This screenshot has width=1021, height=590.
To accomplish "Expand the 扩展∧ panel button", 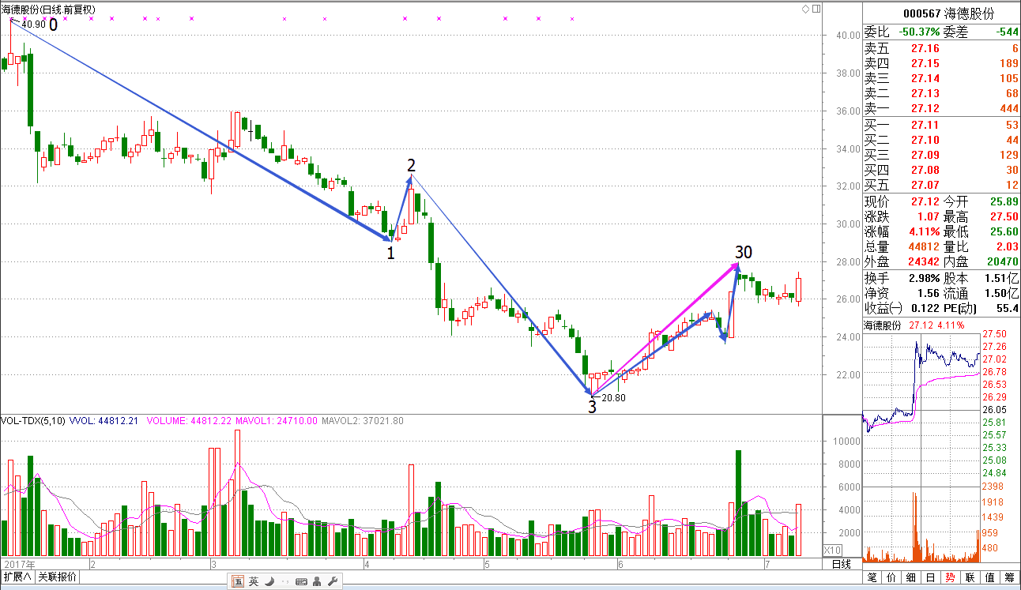I will pyautogui.click(x=17, y=577).
